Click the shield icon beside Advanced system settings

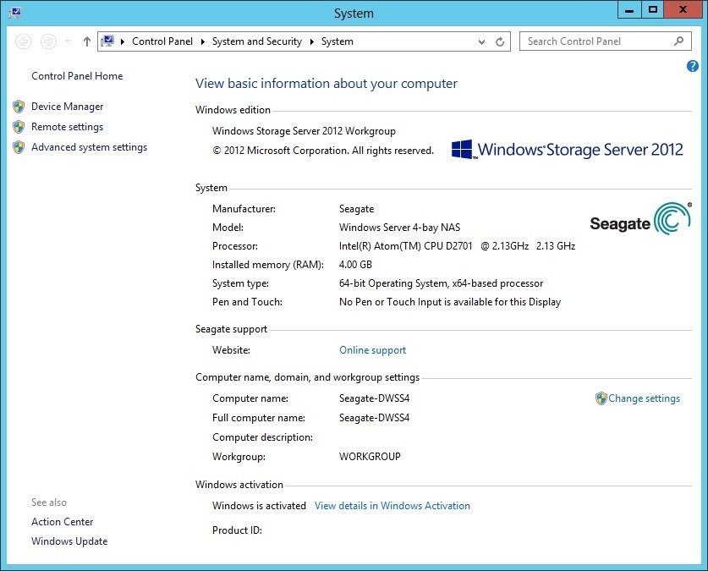click(x=19, y=147)
